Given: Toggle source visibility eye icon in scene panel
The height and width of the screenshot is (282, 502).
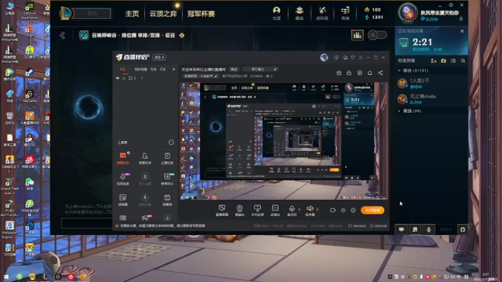Looking at the screenshot, I should click(117, 78).
